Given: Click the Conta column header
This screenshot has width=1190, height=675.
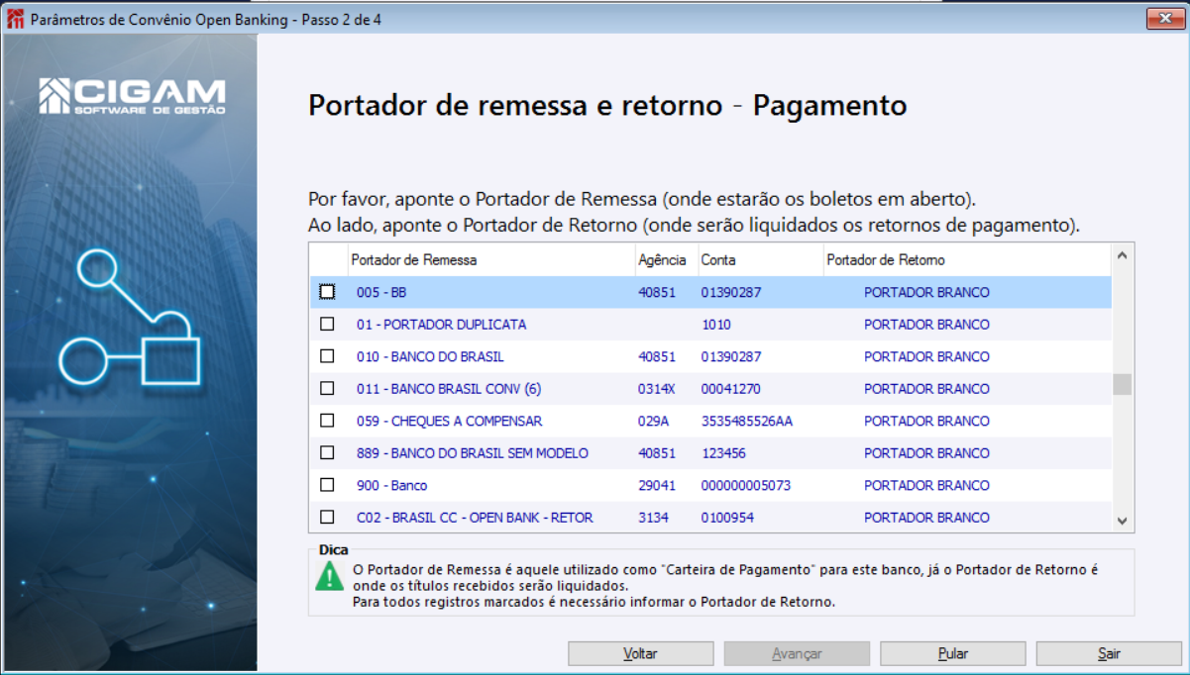Looking at the screenshot, I should coord(760,260).
